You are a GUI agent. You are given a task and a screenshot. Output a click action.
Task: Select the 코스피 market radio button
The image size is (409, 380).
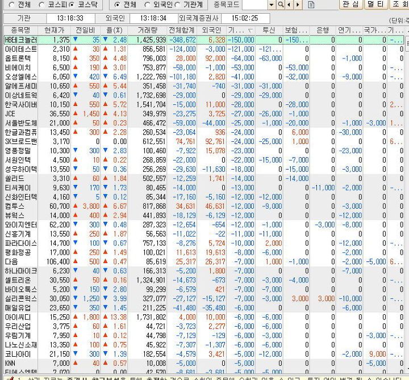[41, 5]
